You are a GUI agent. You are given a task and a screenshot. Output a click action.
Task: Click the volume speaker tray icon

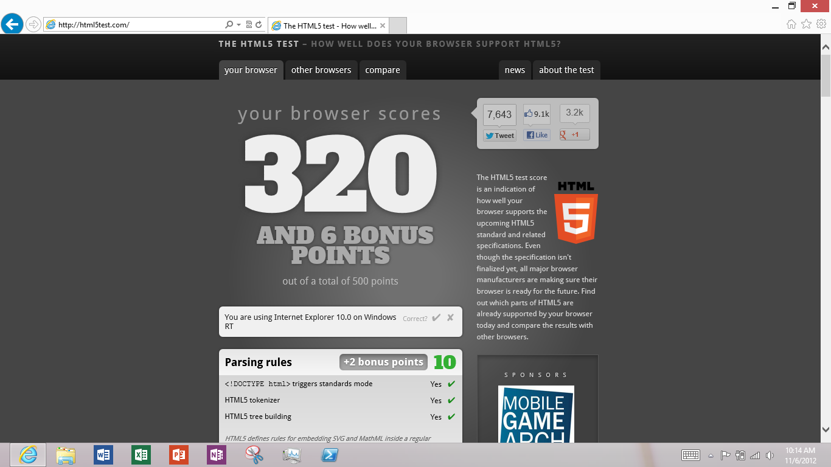[x=770, y=455]
